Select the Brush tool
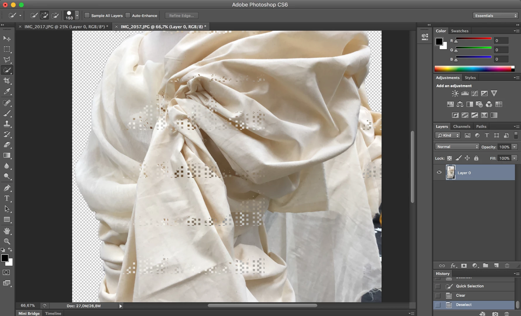Screen dimensions: 521x316 click(x=7, y=113)
